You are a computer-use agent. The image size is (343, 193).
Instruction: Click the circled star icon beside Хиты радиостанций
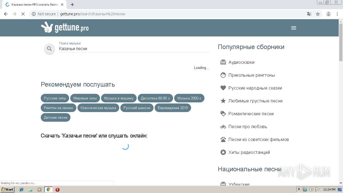click(223, 152)
